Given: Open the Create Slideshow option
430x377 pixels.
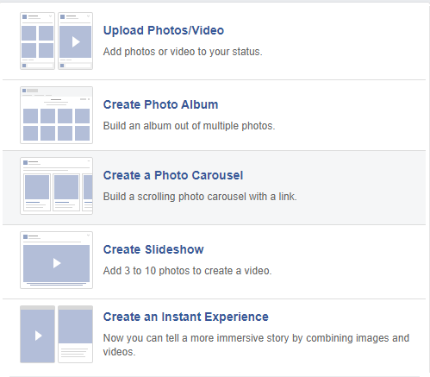Looking at the screenshot, I should click(153, 249).
